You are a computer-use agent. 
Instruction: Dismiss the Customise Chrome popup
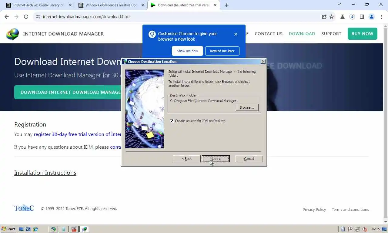tap(236, 34)
